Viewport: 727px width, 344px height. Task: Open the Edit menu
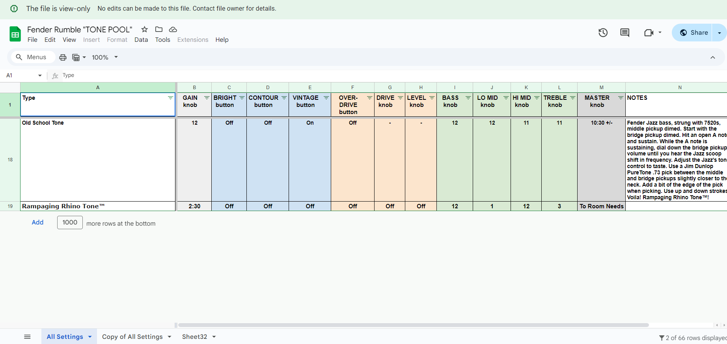pos(50,40)
